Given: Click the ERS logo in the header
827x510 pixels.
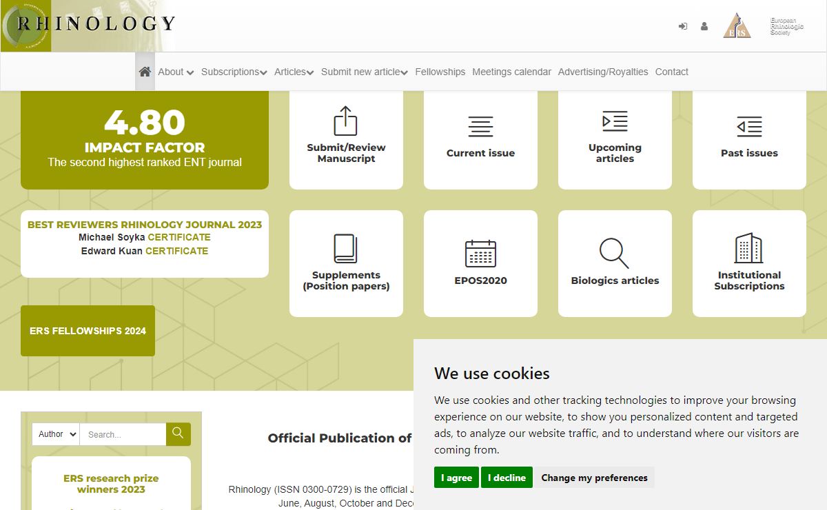Looking at the screenshot, I should coord(737,26).
